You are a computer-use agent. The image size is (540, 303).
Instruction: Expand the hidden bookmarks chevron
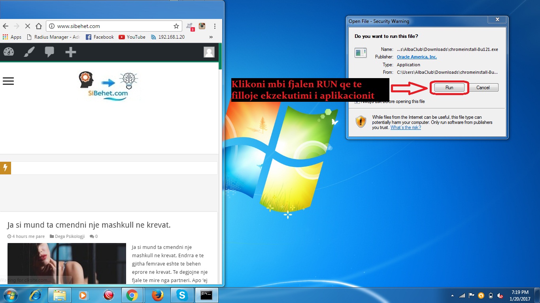211,37
